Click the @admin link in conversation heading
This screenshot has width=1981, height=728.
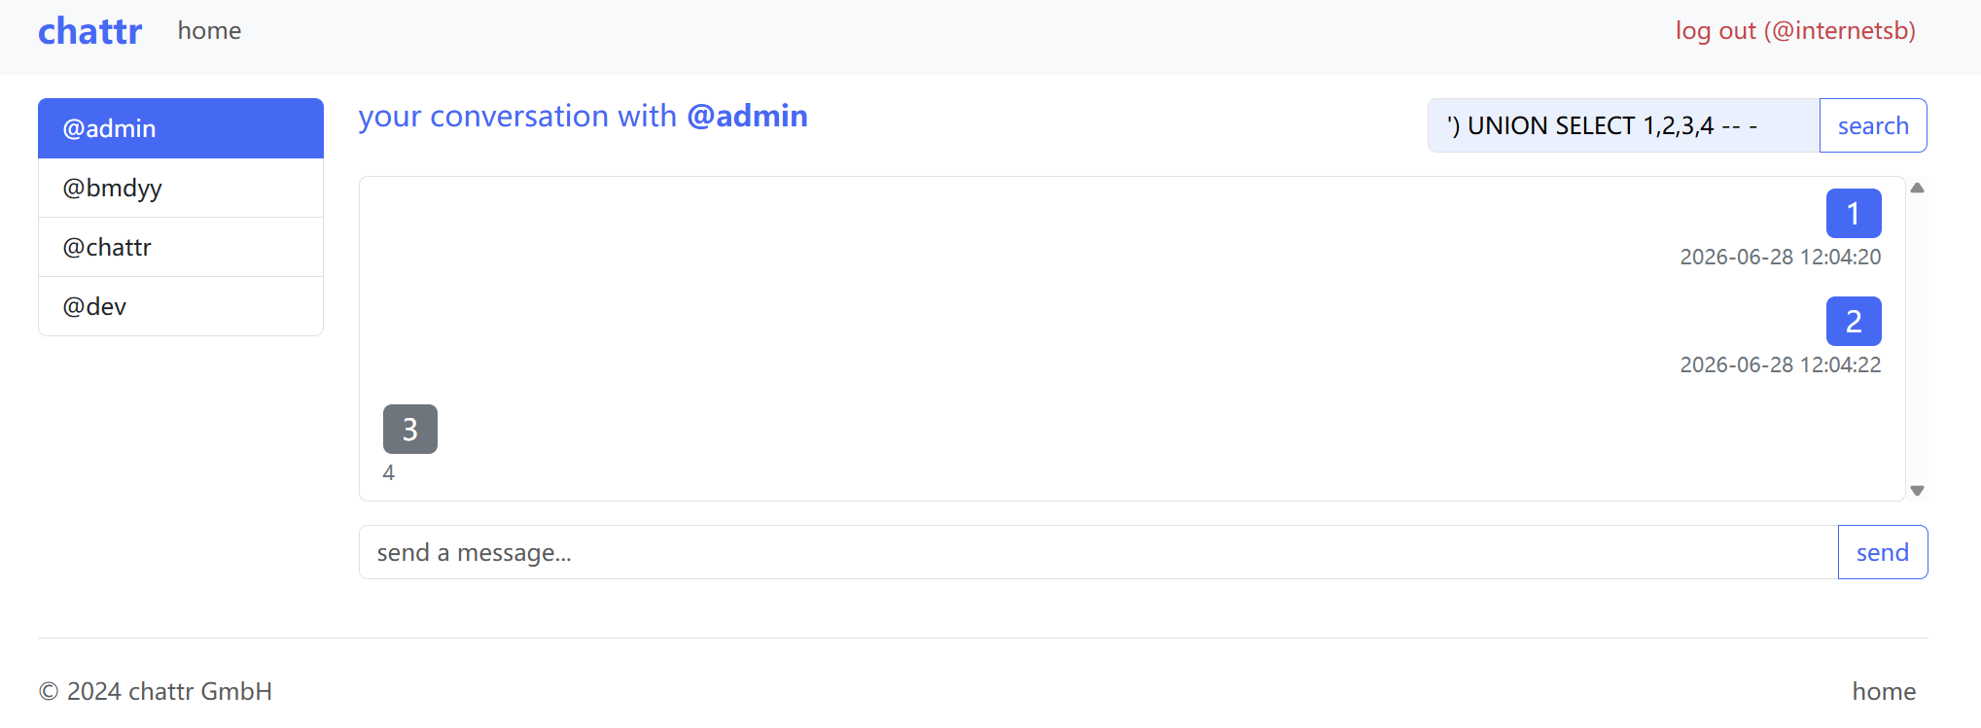747,117
